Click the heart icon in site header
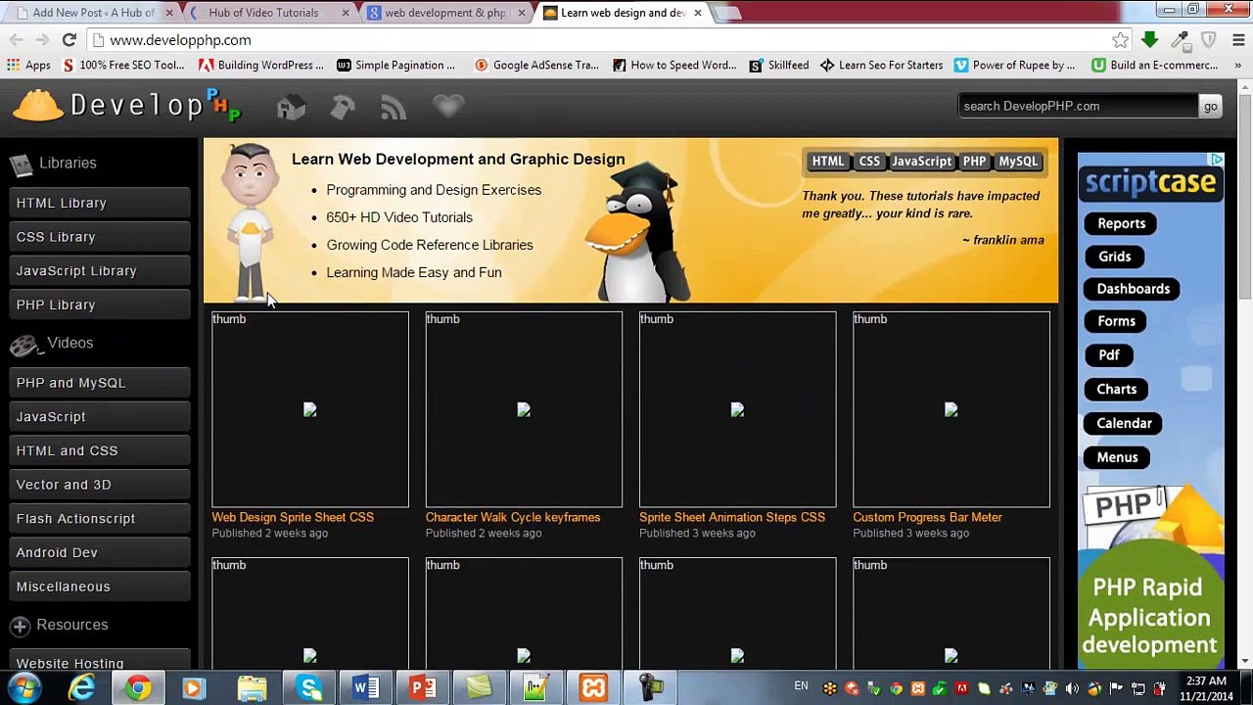The width and height of the screenshot is (1253, 705). pyautogui.click(x=448, y=107)
